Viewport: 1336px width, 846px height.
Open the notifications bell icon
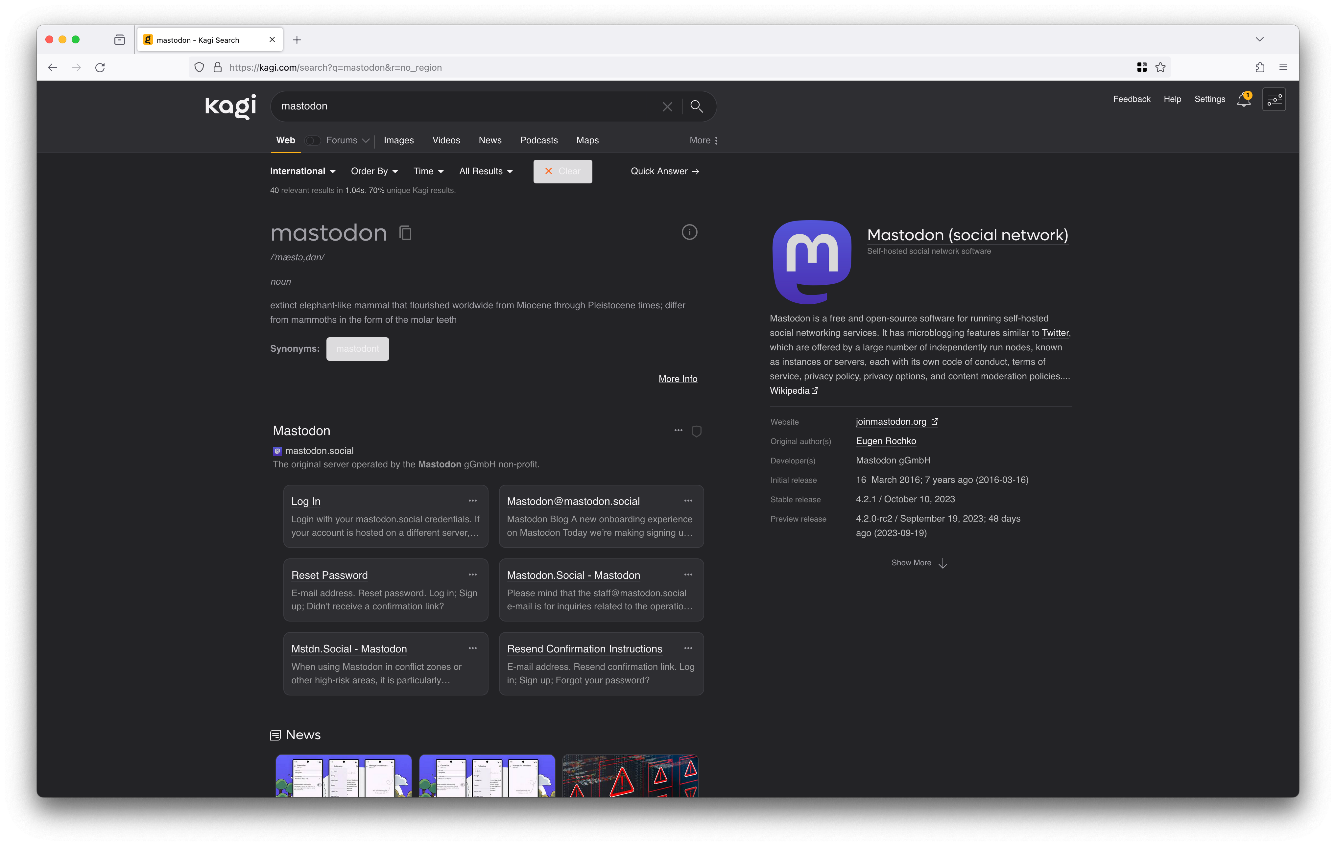tap(1244, 99)
